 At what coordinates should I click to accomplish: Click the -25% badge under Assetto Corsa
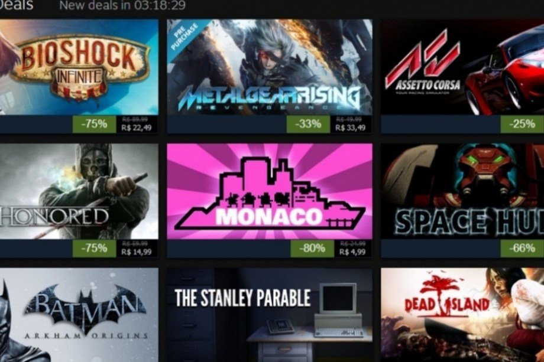[x=522, y=124]
